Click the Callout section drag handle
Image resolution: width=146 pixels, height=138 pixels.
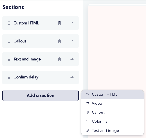tap(9, 41)
